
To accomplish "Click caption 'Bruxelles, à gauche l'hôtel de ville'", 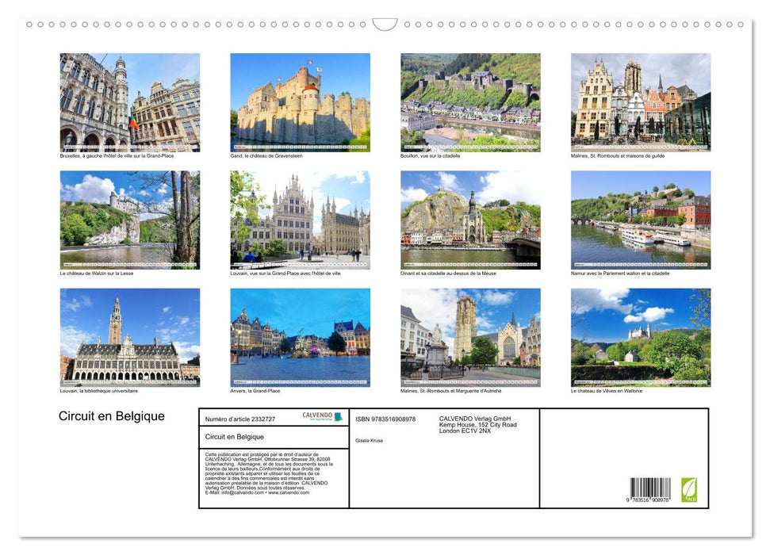I will click(117, 155).
